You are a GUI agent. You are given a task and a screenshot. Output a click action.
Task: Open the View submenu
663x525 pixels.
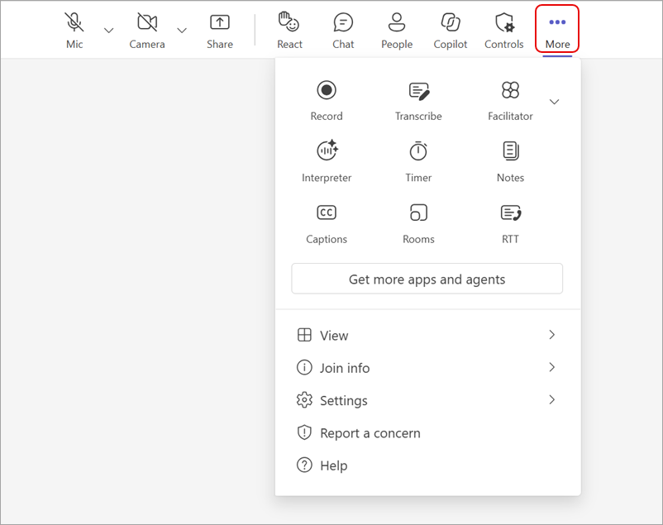[x=427, y=335]
